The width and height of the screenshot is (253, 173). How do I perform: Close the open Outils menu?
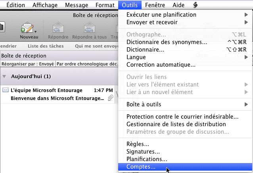[130, 5]
